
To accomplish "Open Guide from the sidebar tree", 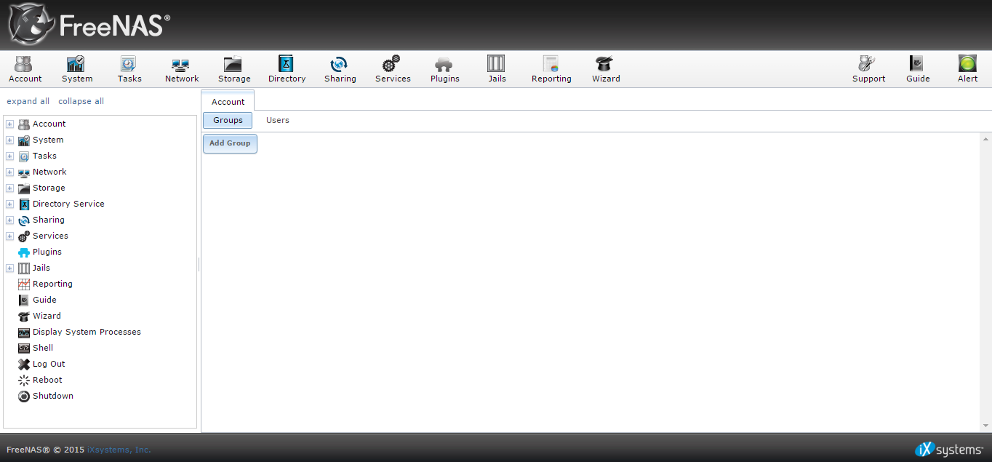I will [x=44, y=300].
